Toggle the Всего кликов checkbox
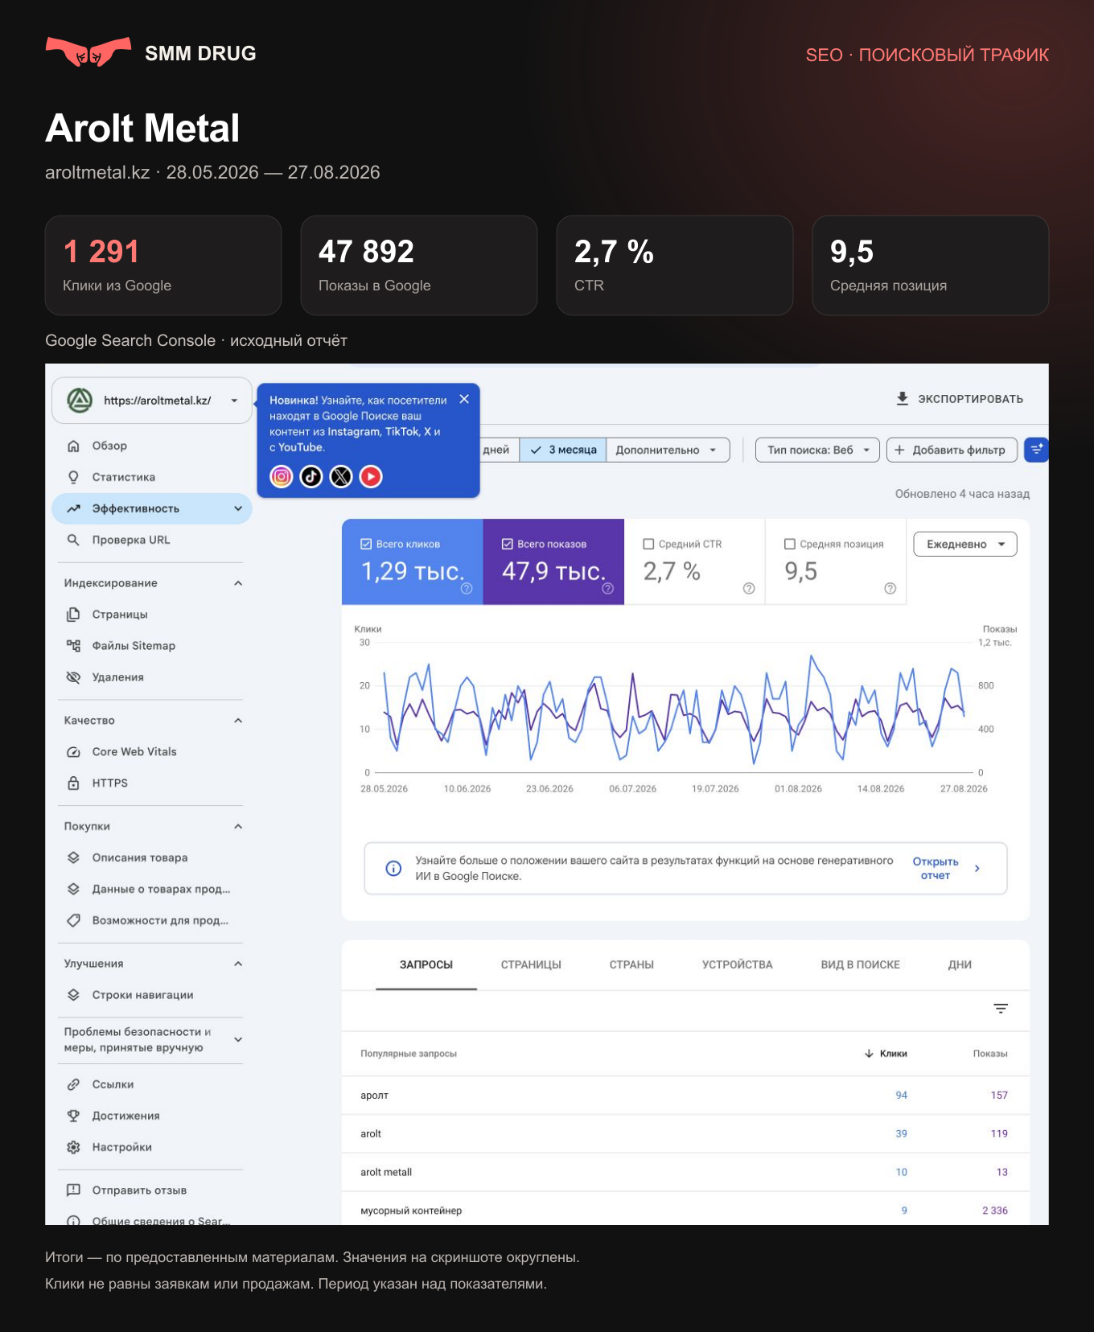 (366, 544)
